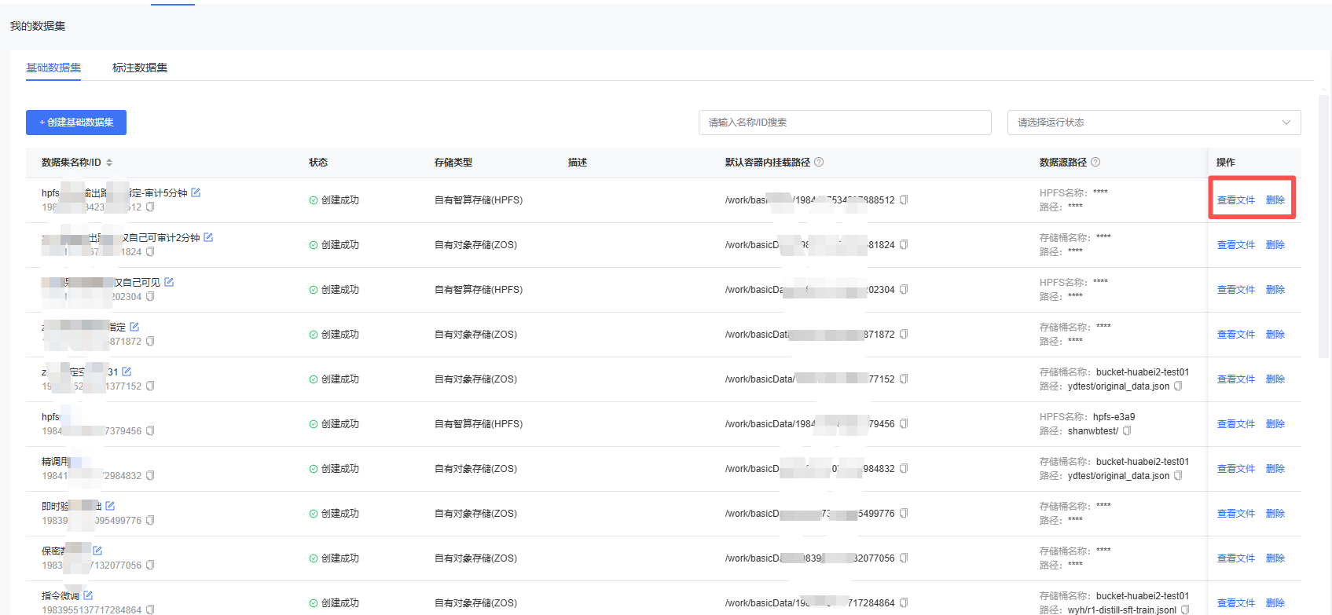The width and height of the screenshot is (1332, 615).
Task: Copy the shanwbtest/ data source path
Action: (x=1127, y=431)
